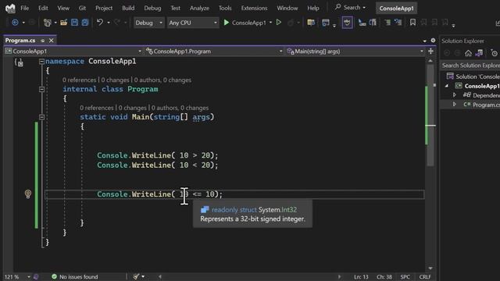
Task: Click the uncomment selected lines icon
Action: (373, 23)
